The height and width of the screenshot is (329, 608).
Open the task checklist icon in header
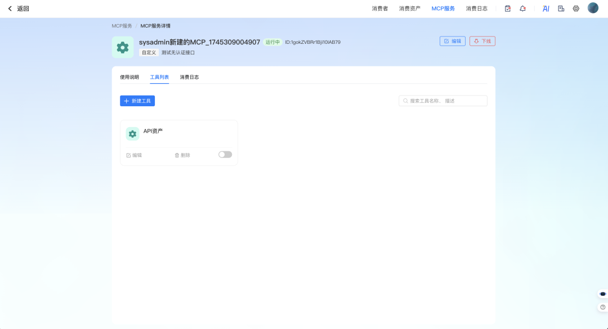pyautogui.click(x=508, y=8)
